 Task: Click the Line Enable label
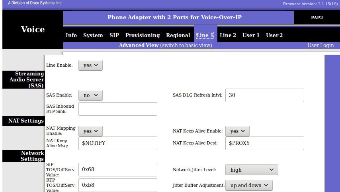click(59, 65)
